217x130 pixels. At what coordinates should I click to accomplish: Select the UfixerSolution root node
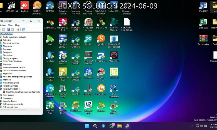6,34
